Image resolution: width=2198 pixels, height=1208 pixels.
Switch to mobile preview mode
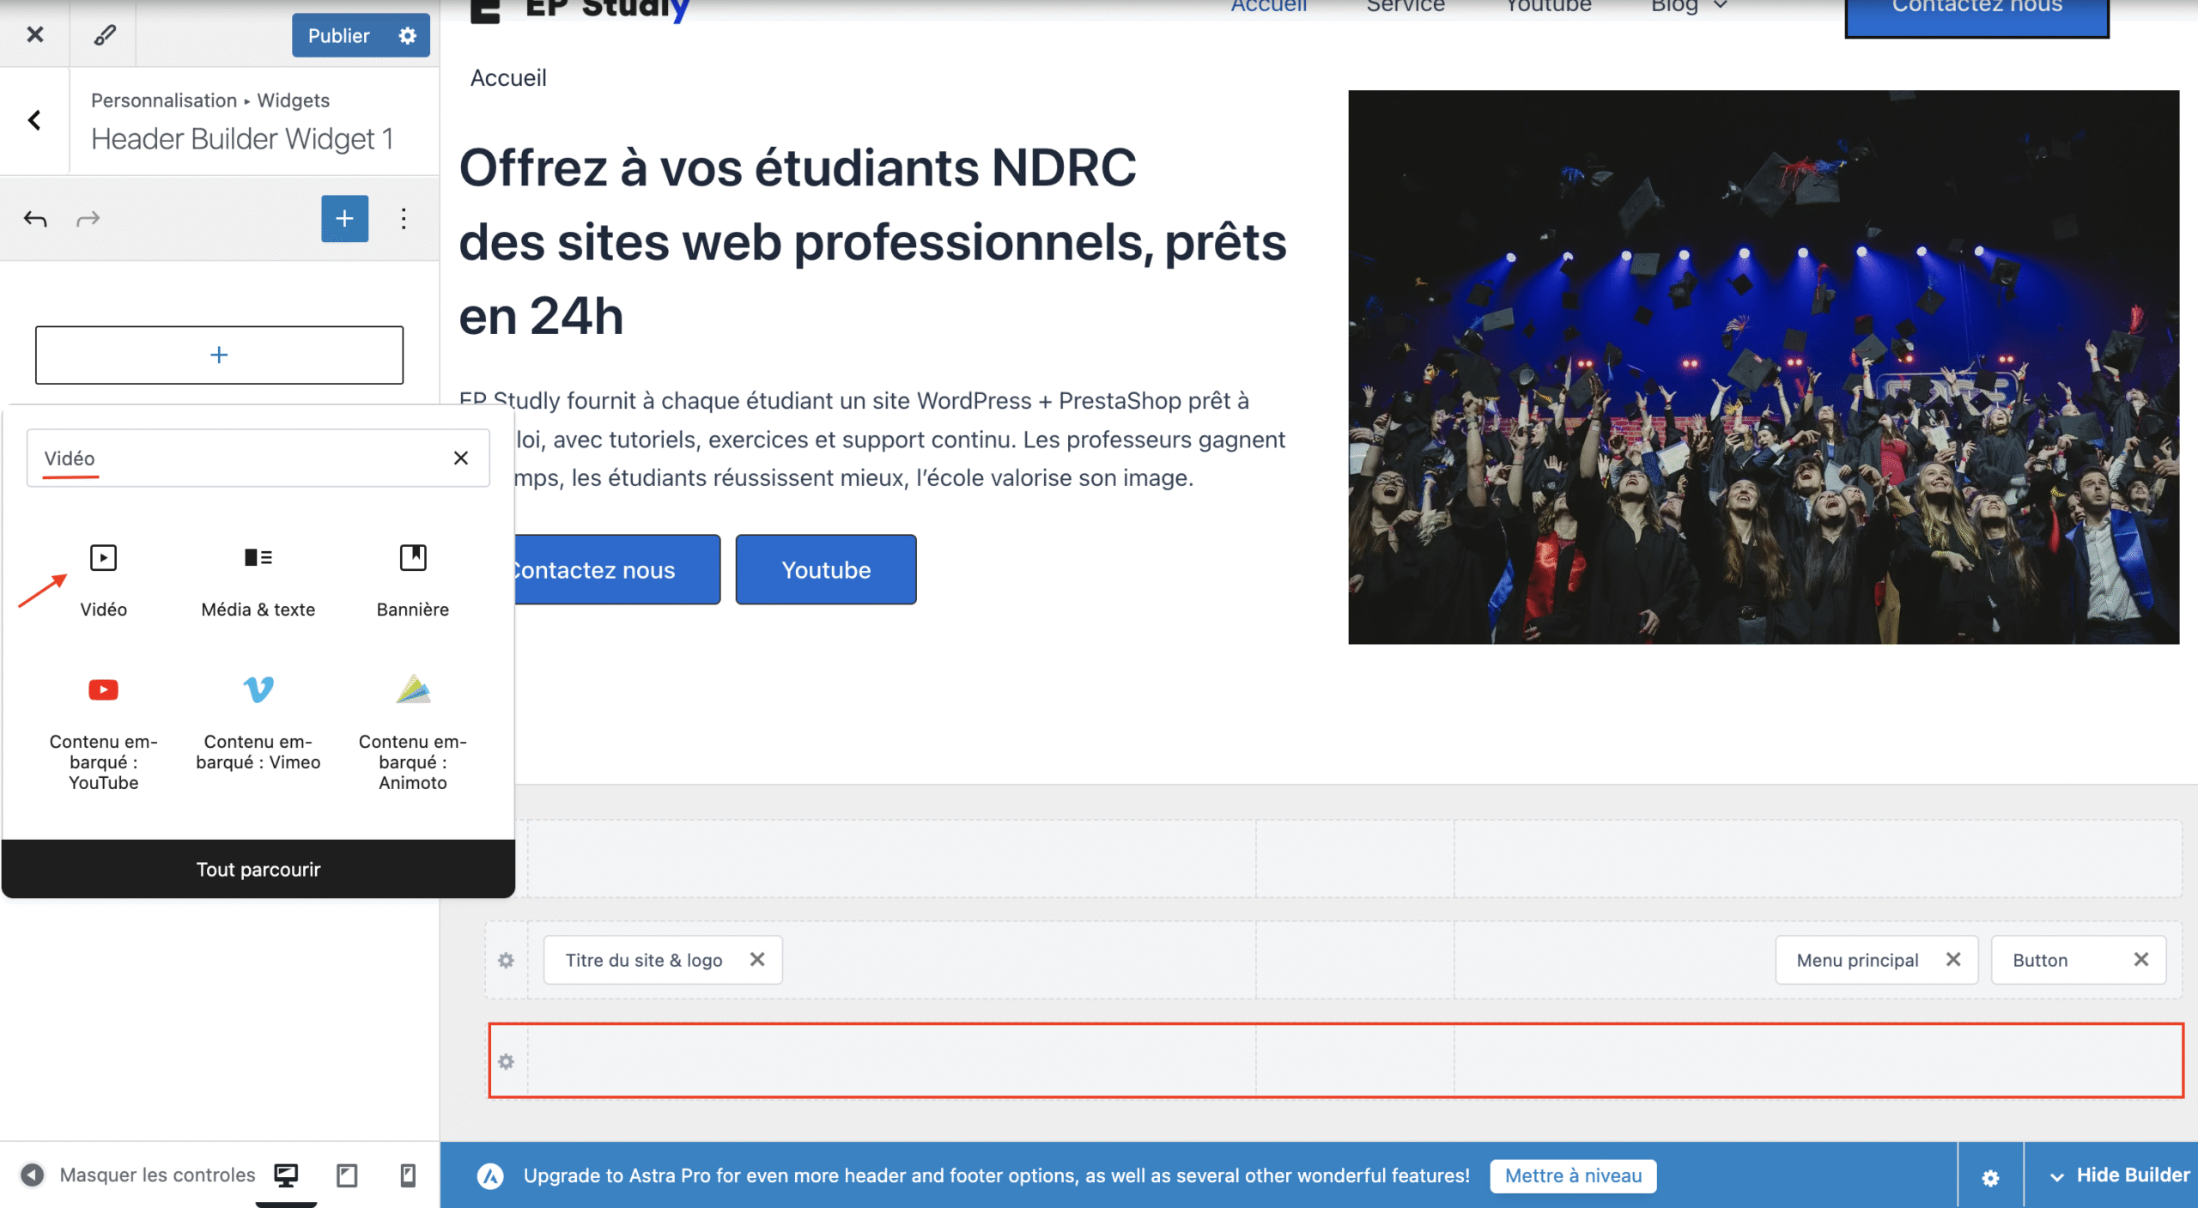(x=408, y=1175)
